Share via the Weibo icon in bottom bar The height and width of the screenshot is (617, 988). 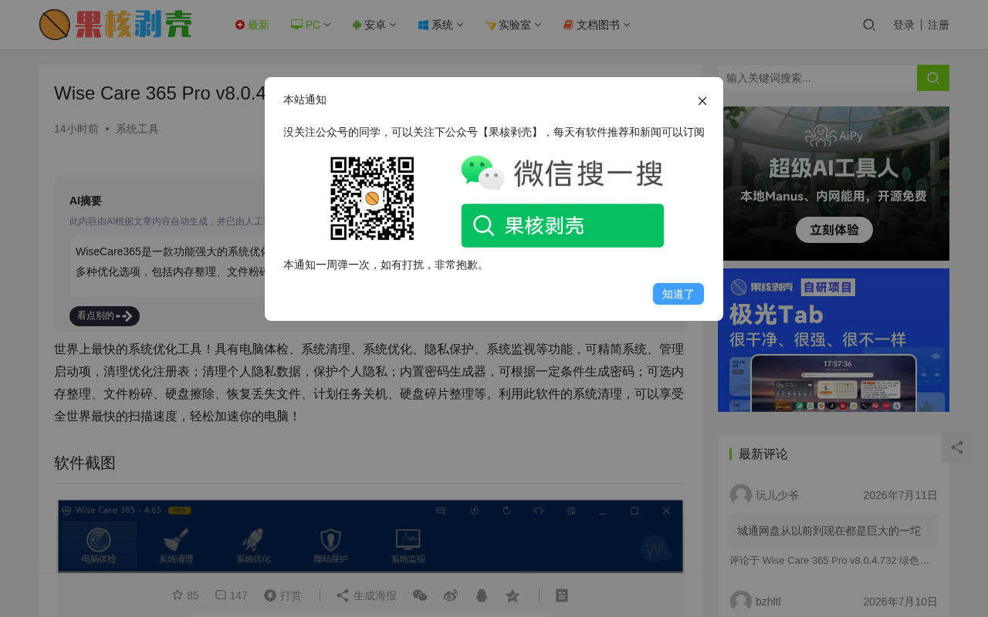[x=451, y=595]
